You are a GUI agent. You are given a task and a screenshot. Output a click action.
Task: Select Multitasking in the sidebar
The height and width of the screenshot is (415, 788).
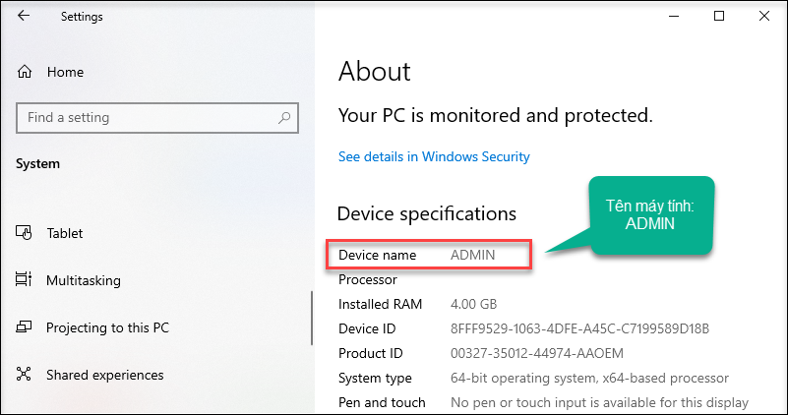tap(84, 280)
